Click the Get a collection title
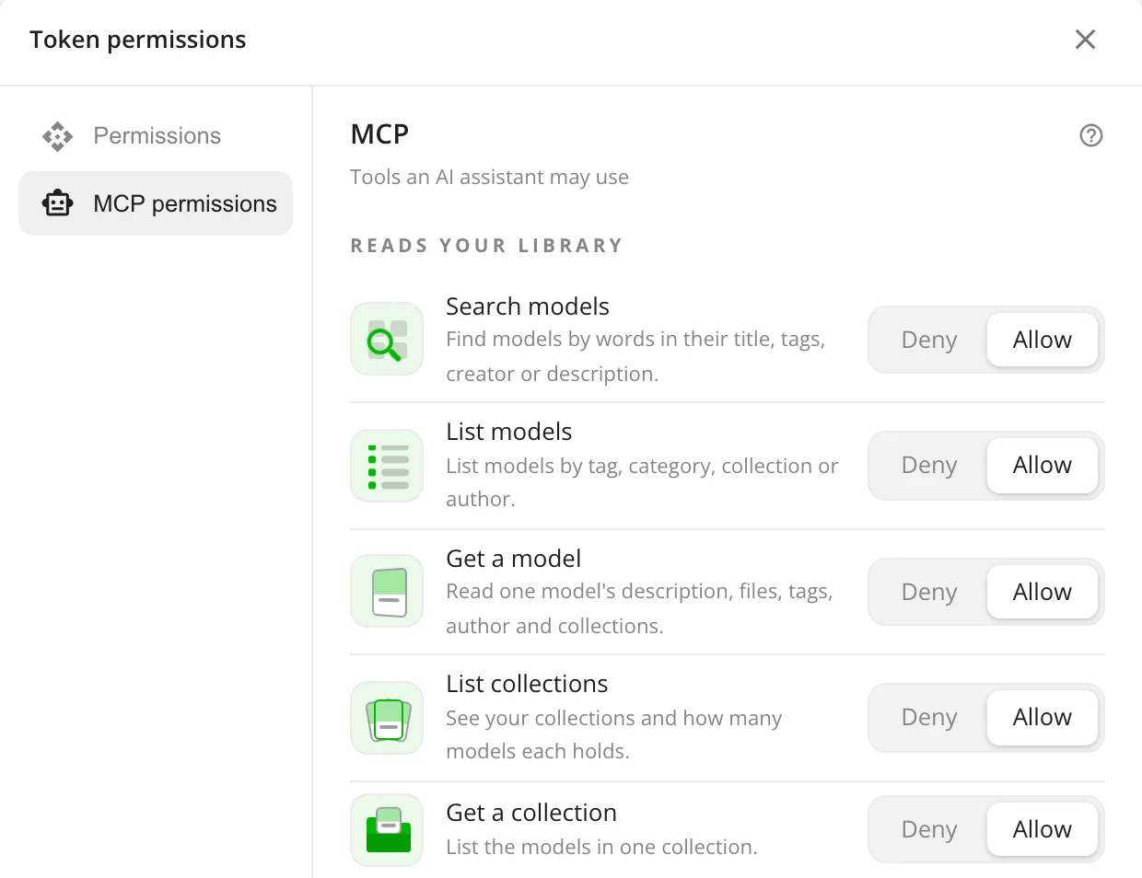The width and height of the screenshot is (1142, 878). point(531,813)
